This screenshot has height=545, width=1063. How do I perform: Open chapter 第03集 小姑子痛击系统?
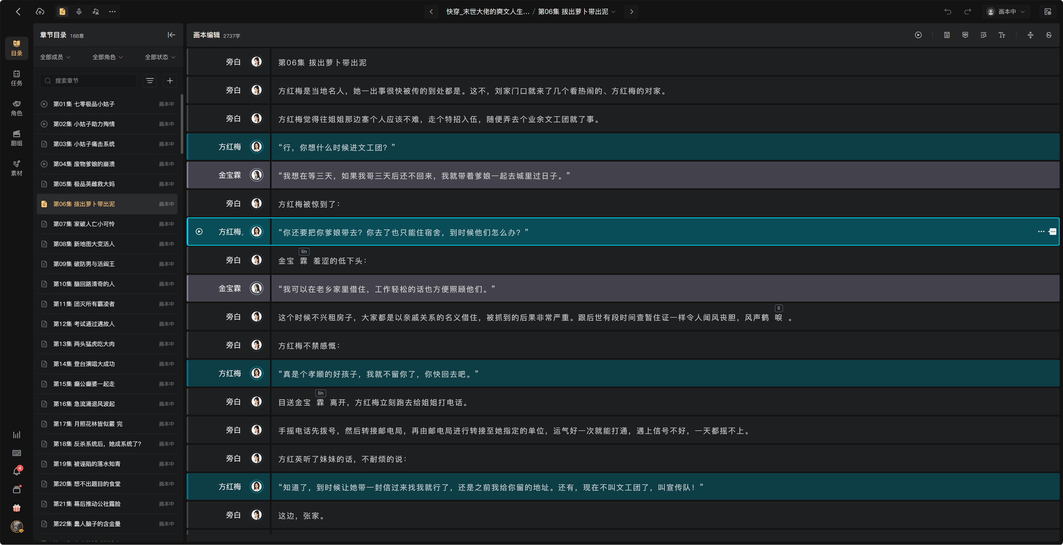click(107, 144)
